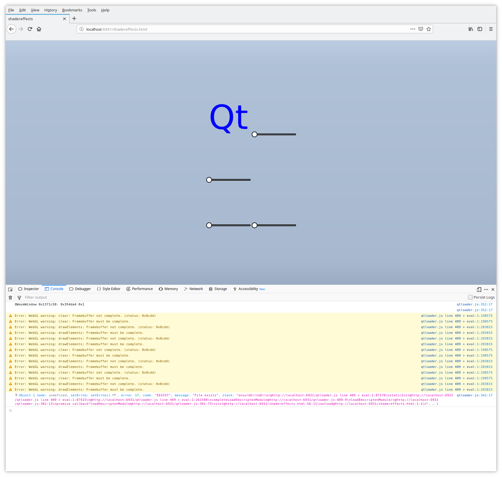
Task: Switch to the Accessibility tab
Action: pos(249,289)
